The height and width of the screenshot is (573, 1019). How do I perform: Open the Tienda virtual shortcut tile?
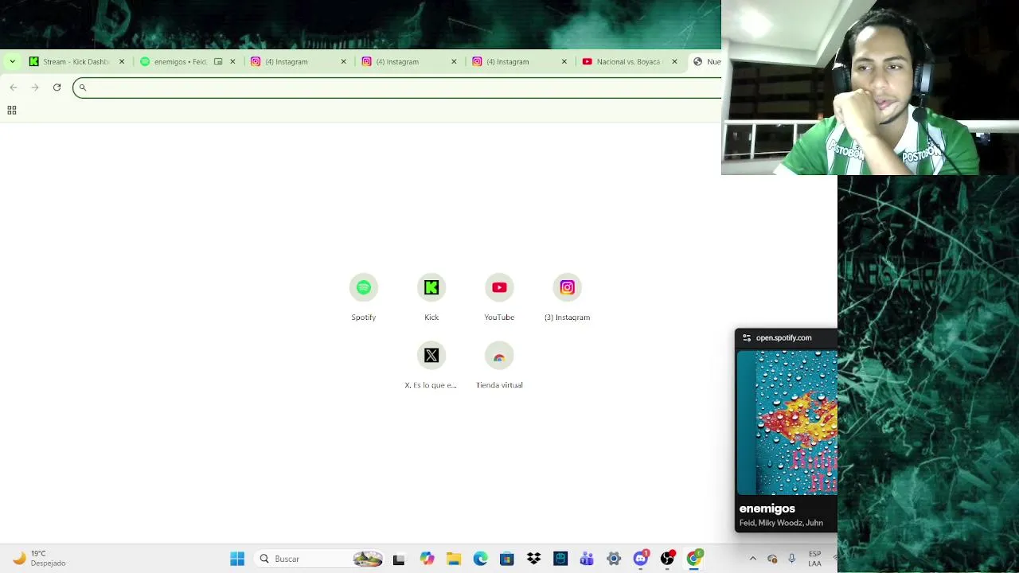click(499, 365)
